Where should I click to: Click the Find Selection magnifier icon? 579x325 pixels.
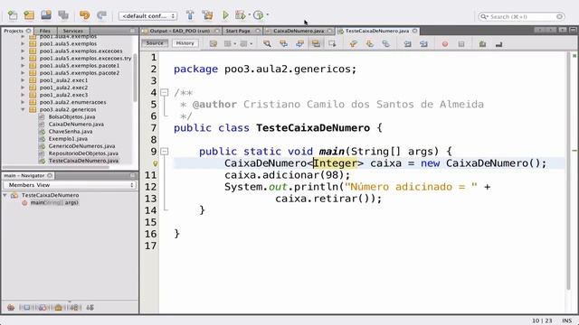click(x=267, y=44)
